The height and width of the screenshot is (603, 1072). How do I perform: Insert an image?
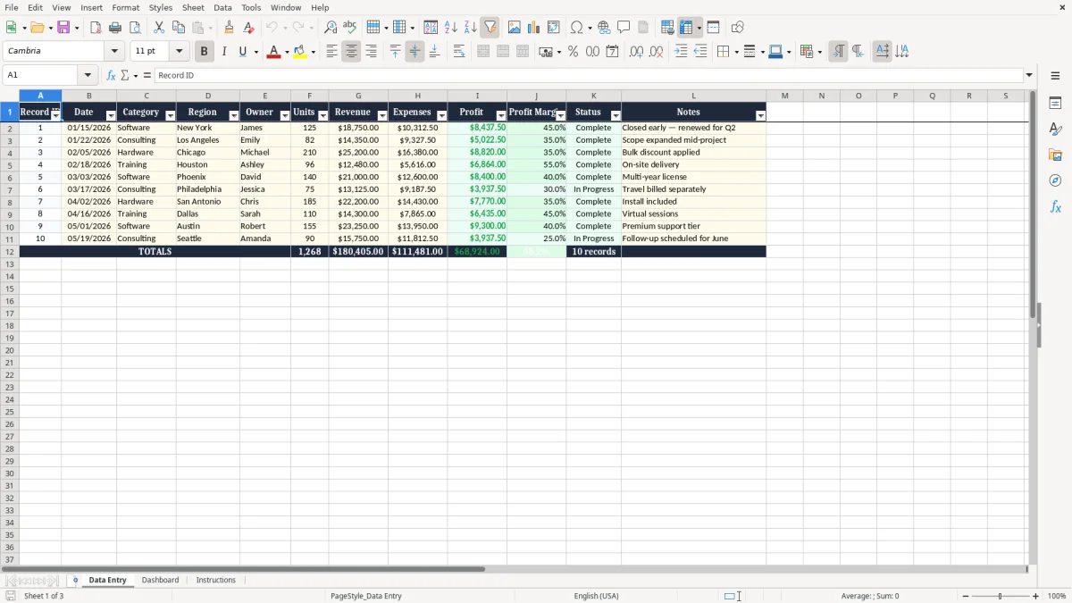pos(514,28)
